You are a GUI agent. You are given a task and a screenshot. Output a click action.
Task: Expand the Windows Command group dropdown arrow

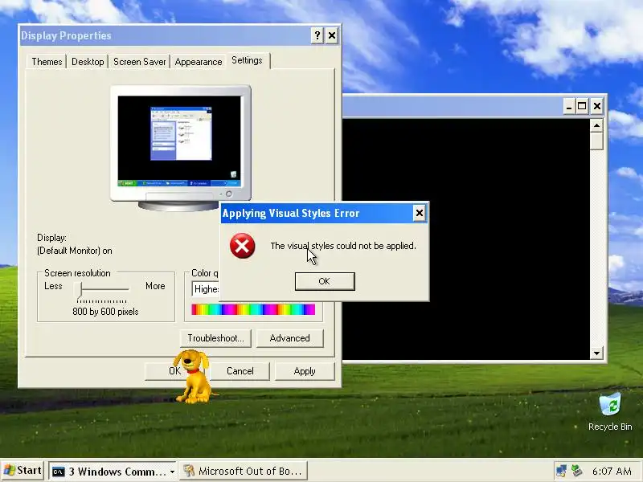(172, 472)
